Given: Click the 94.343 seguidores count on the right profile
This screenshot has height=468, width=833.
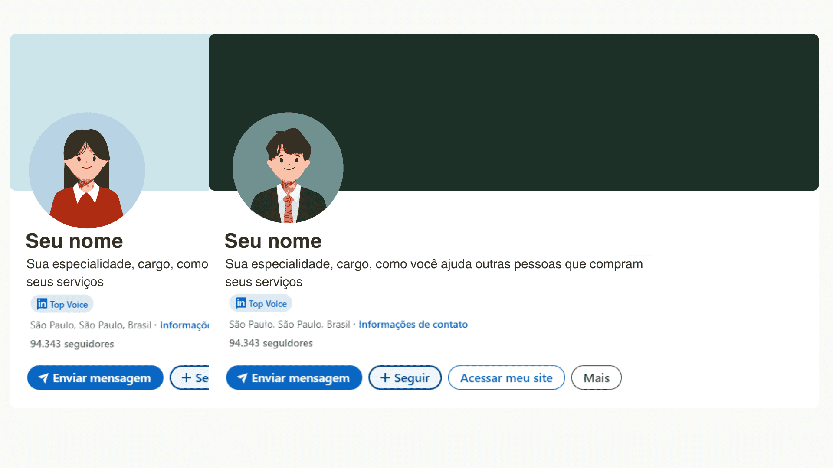Looking at the screenshot, I should point(271,343).
